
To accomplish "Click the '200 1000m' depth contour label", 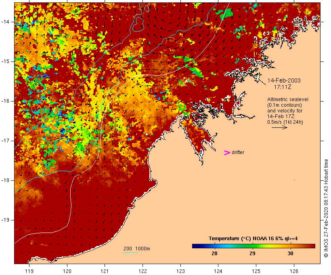I will 137,249.
